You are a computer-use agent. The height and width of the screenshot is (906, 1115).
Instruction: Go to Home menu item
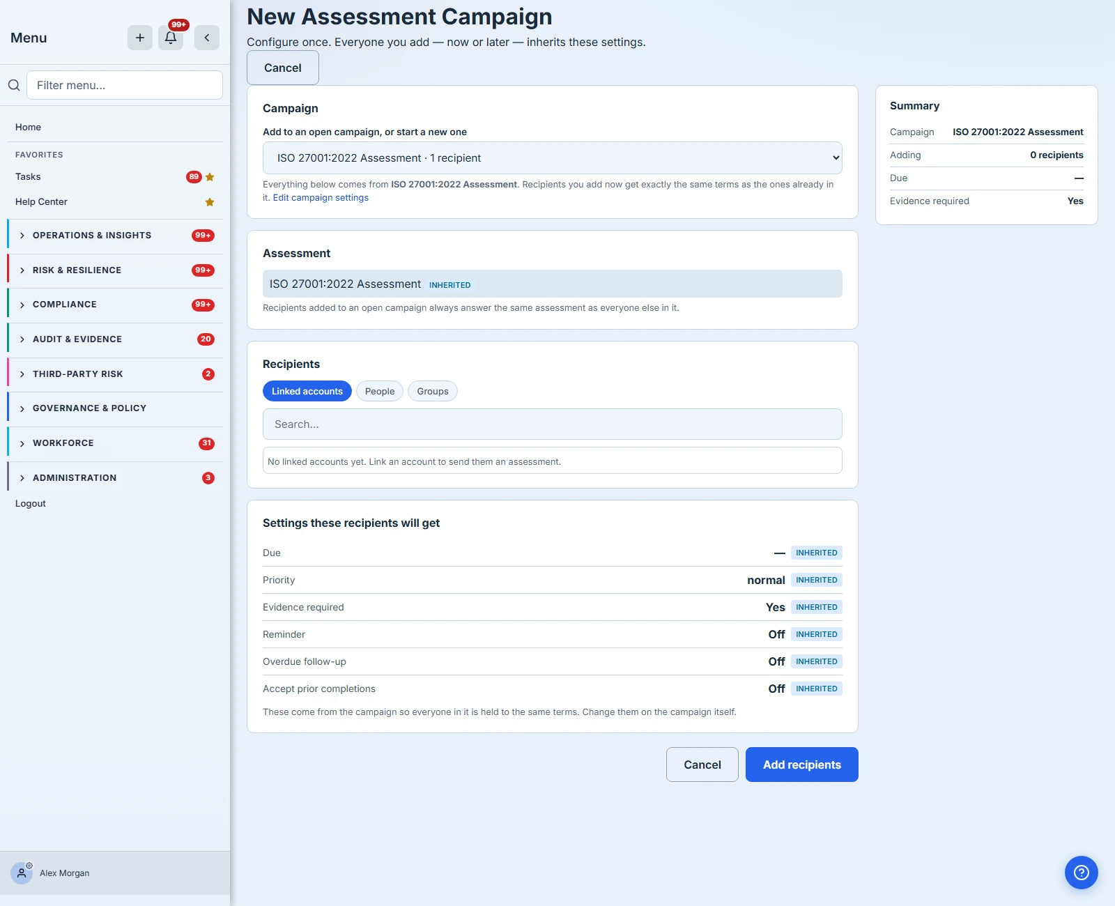[x=28, y=127]
